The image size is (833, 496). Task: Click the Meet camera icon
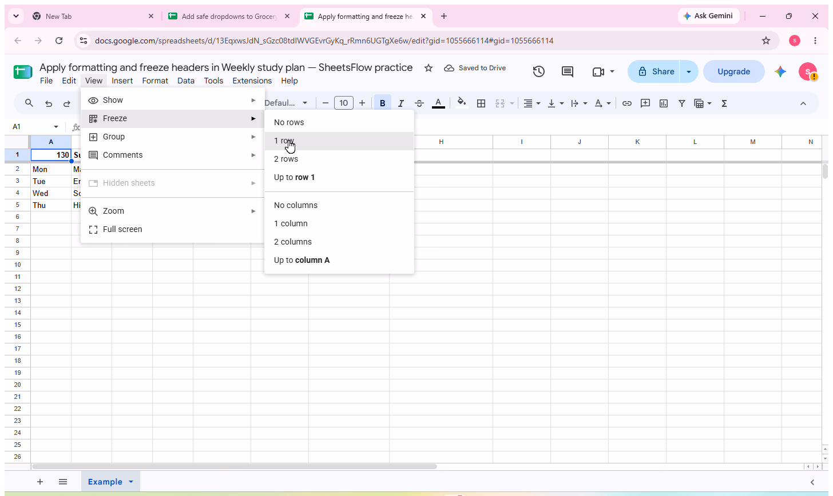tap(598, 71)
